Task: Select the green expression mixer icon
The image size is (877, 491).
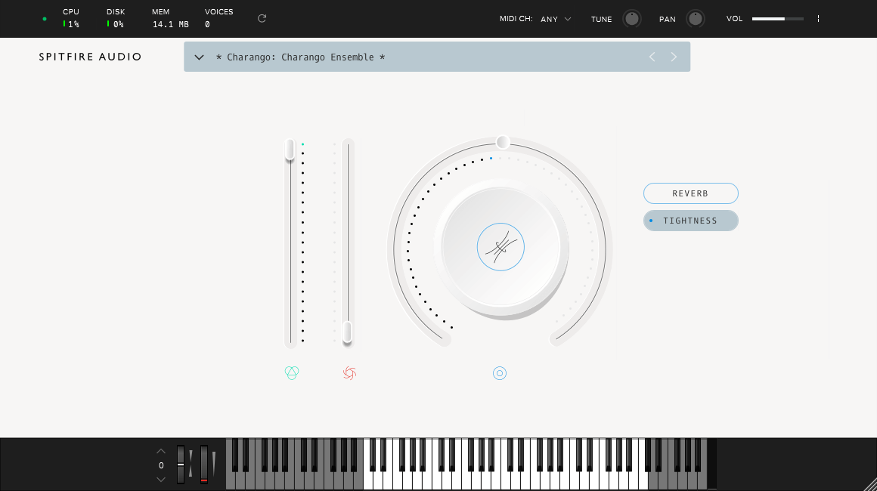Action: point(292,372)
